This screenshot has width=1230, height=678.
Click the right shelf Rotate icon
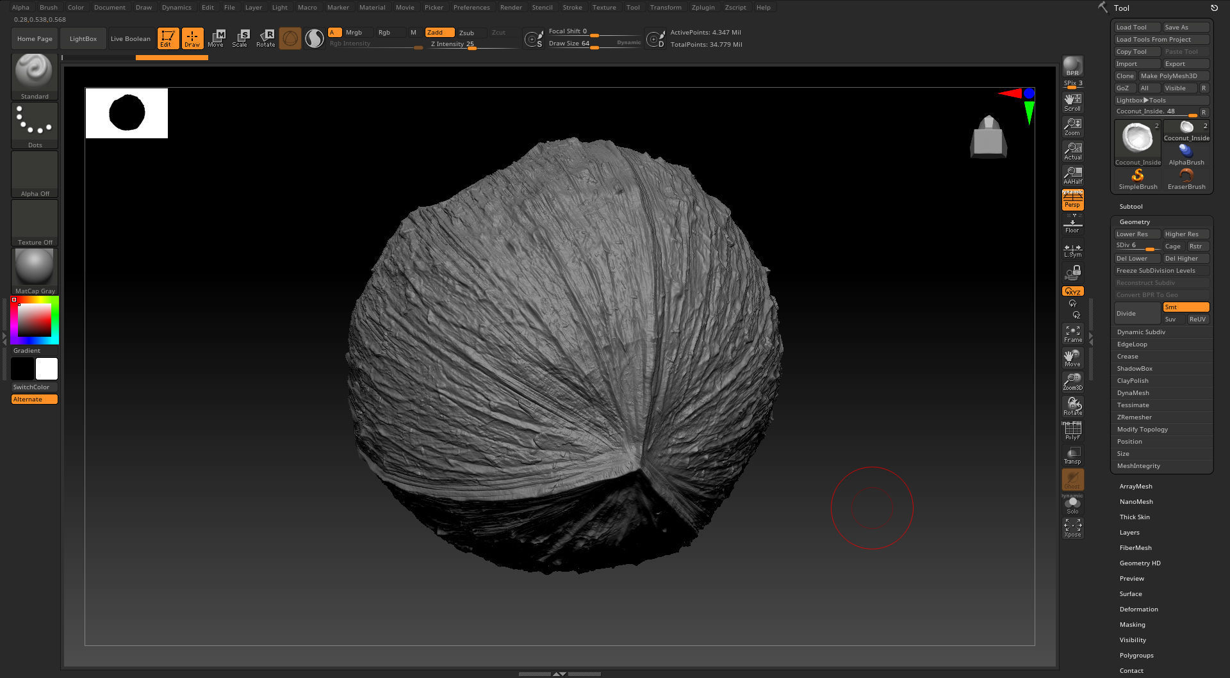click(1072, 407)
